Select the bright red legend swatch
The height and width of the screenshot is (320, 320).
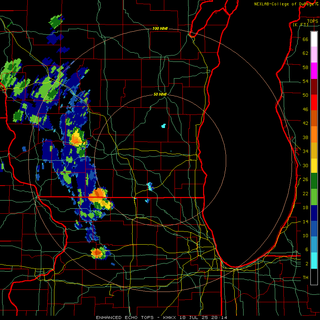314,102
